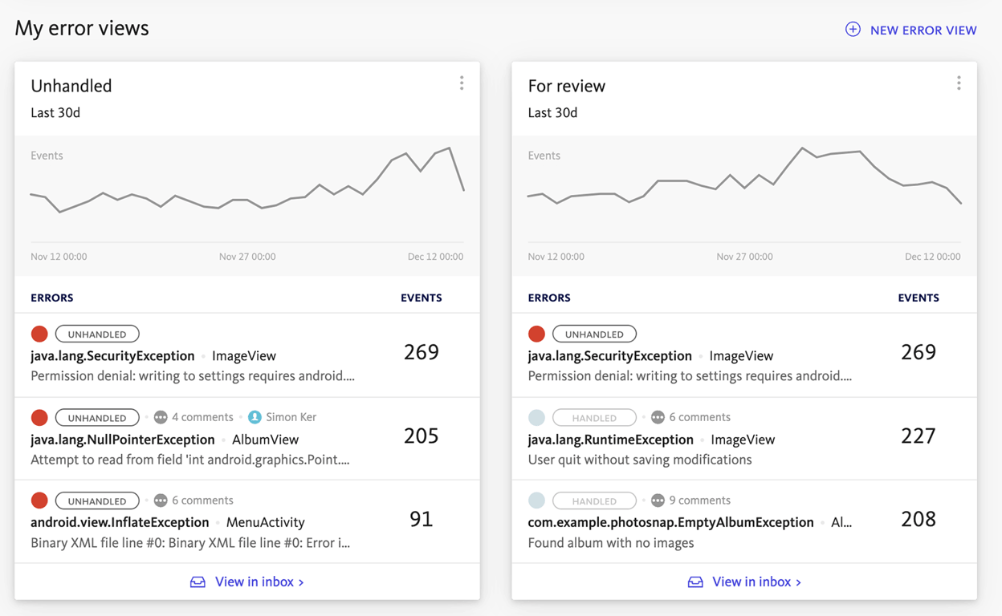This screenshot has width=1002, height=616.
Task: Click chevron after View in inbox in For review card
Action: click(x=799, y=582)
